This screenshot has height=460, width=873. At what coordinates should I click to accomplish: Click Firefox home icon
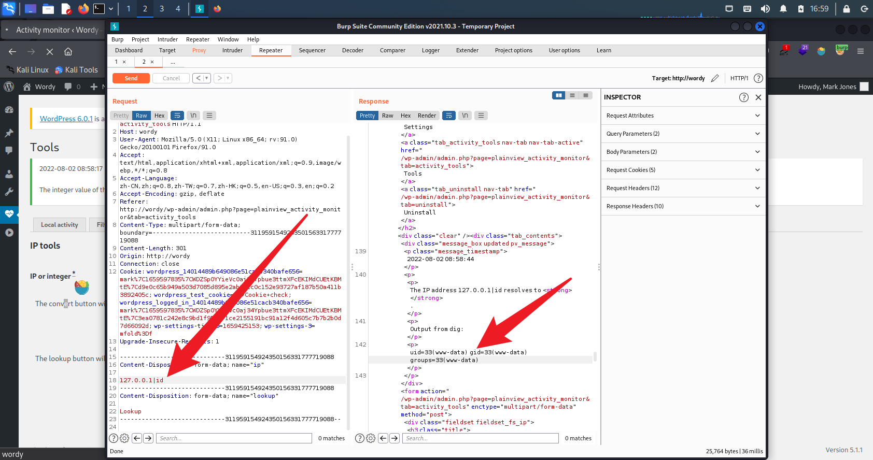point(68,52)
